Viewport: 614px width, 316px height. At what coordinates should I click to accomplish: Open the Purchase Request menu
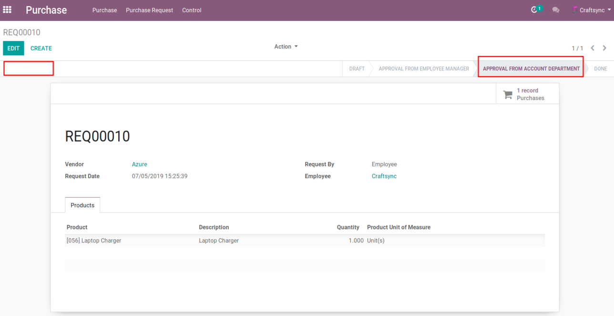pyautogui.click(x=149, y=10)
